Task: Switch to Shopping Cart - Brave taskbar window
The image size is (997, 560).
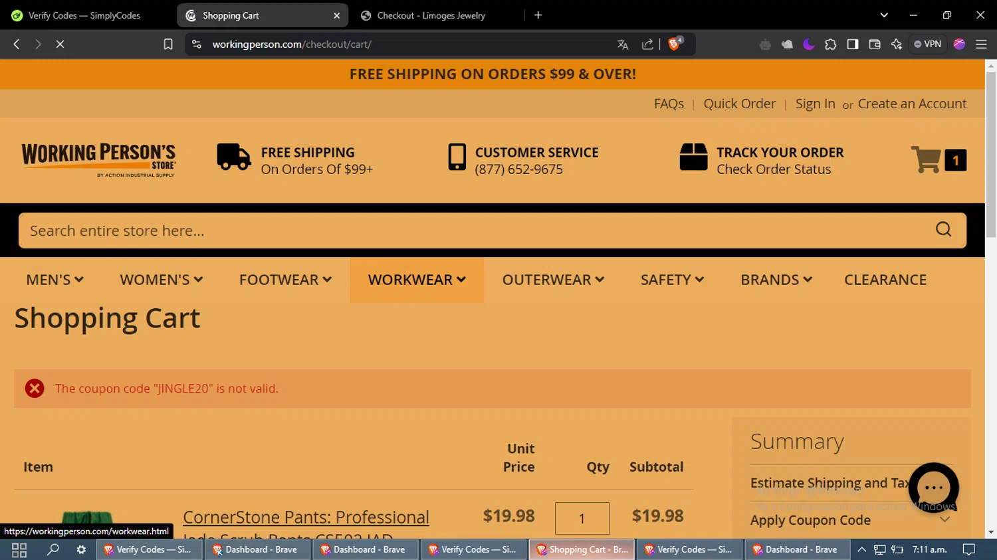Action: 582,549
